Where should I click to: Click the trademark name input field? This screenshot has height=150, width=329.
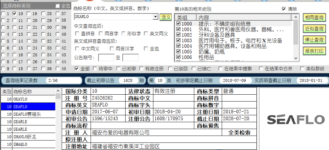point(113,17)
